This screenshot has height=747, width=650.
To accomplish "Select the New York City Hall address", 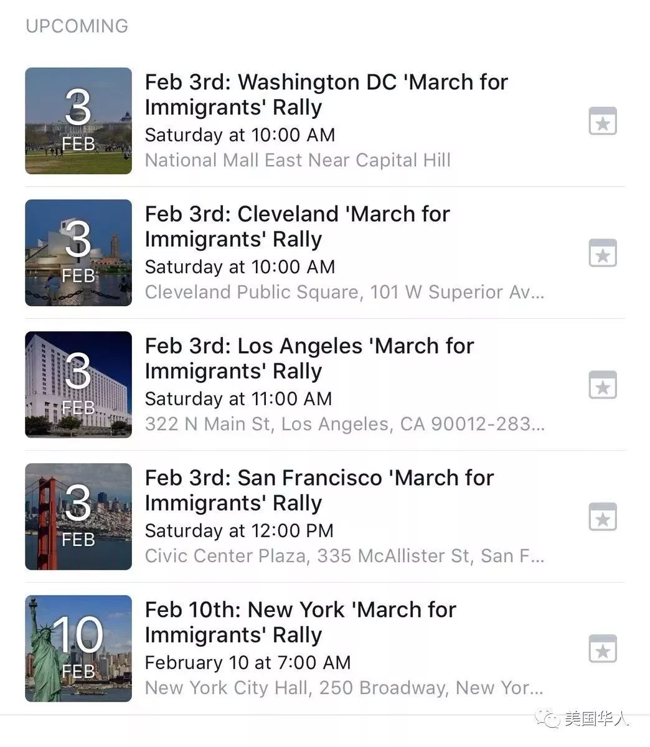I will coord(344,688).
